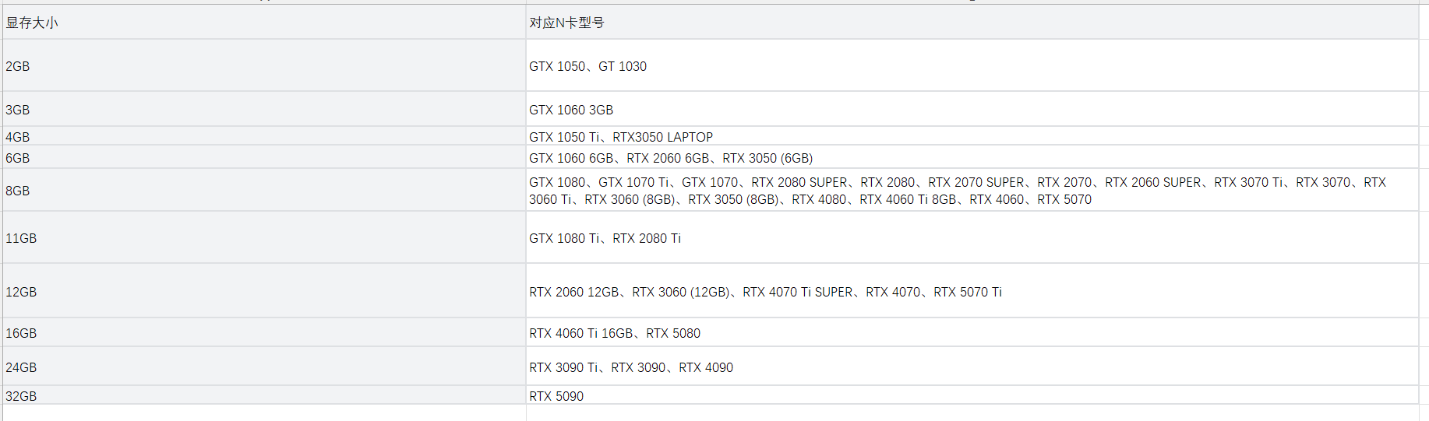Image resolution: width=1429 pixels, height=421 pixels.
Task: Select the cell GTX 1080 Ti、RTX 2080 Ti
Action: point(972,237)
